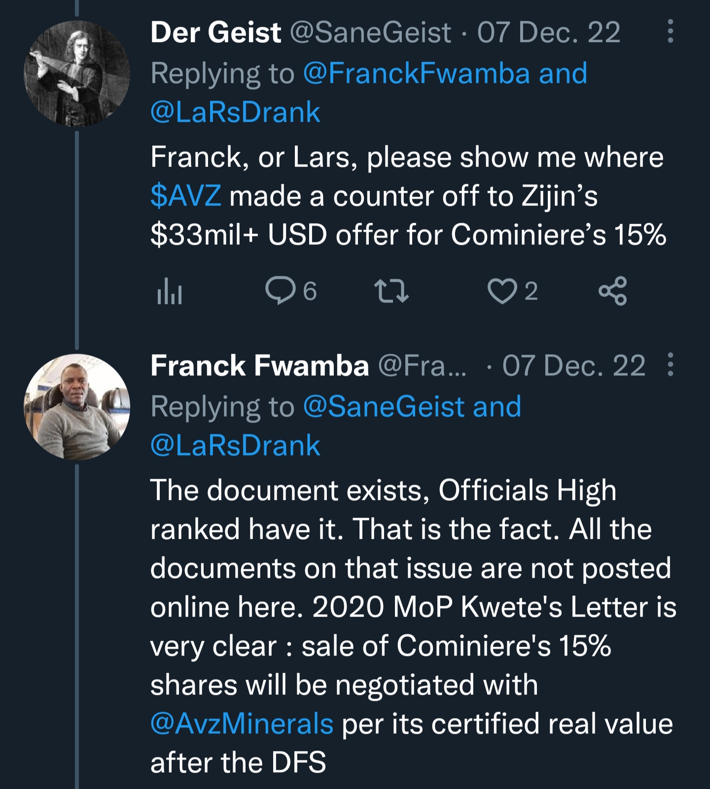
Task: Open the @SaneGeist handle beside Der Geist
Action: point(370,33)
